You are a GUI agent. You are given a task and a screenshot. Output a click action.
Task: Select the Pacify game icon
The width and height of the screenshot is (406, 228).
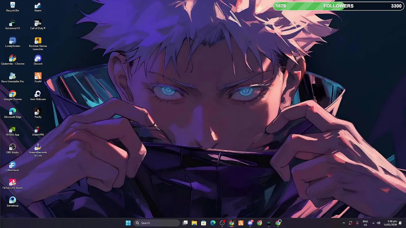(38, 113)
